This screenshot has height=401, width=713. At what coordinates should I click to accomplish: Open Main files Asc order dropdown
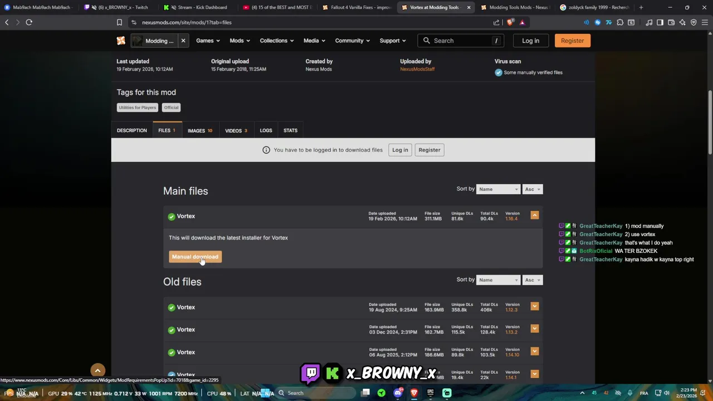(x=533, y=189)
